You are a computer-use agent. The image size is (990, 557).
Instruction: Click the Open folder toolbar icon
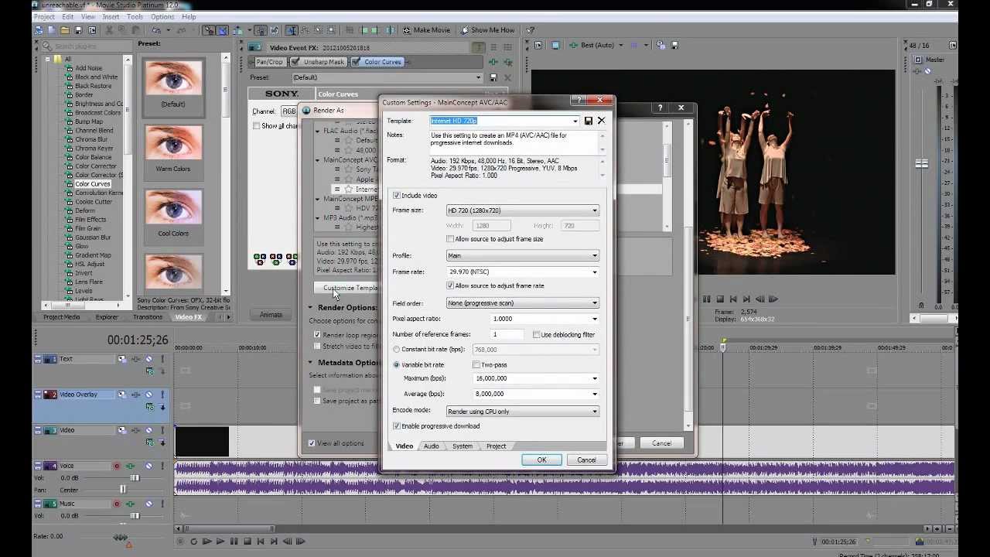point(65,30)
